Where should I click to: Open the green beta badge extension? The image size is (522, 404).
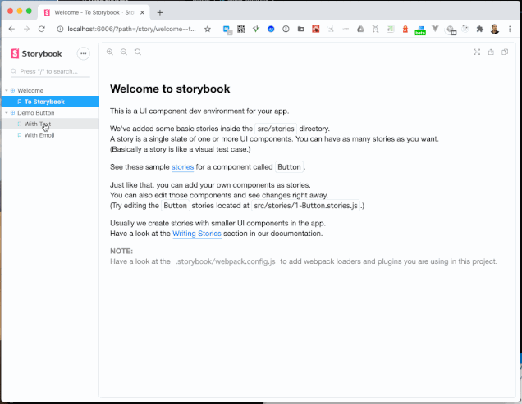(x=420, y=30)
